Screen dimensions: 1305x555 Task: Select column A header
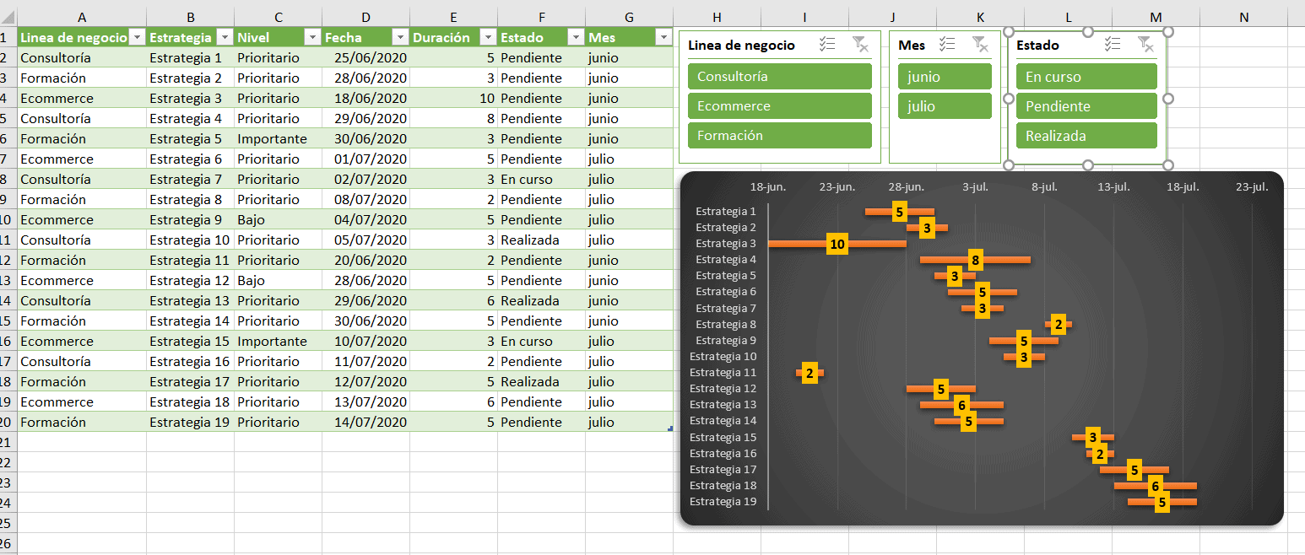(x=82, y=17)
